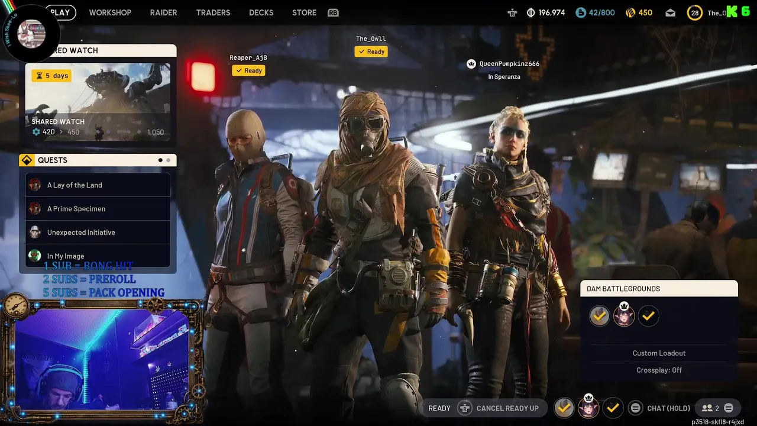This screenshot has height=426, width=757.
Task: Click the QUESTS header diamond icon
Action: (27, 160)
